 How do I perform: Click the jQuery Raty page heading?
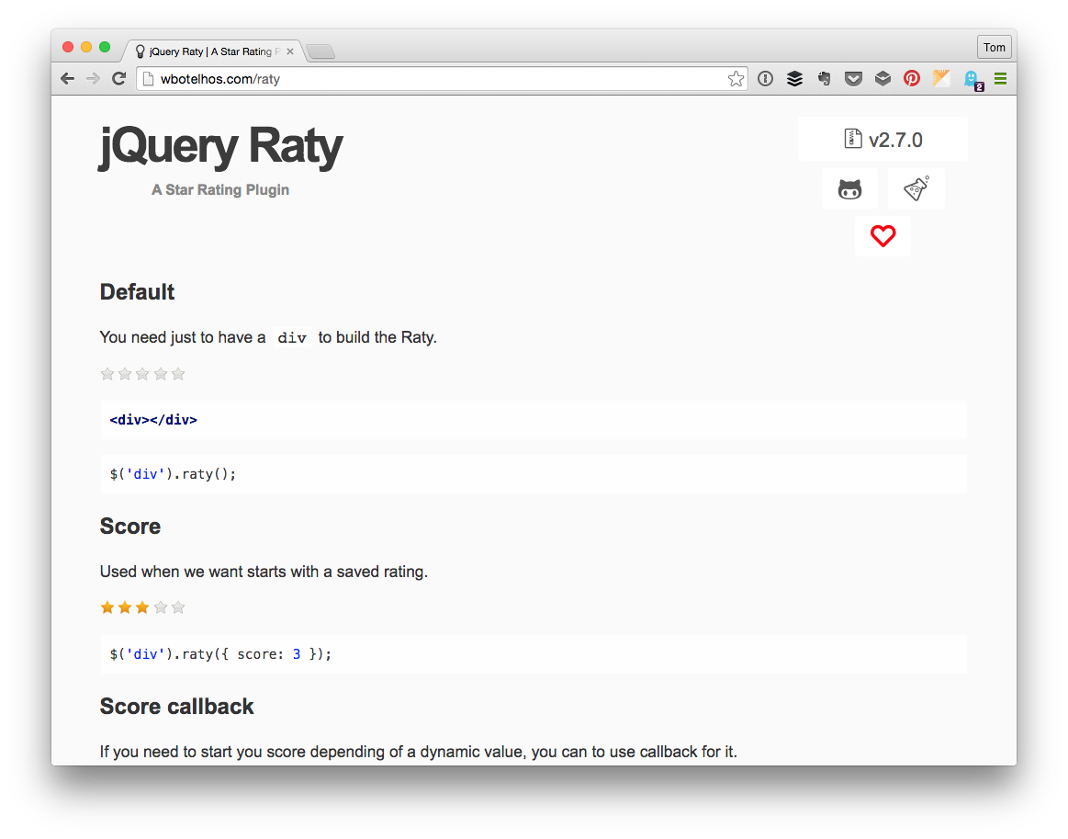220,145
